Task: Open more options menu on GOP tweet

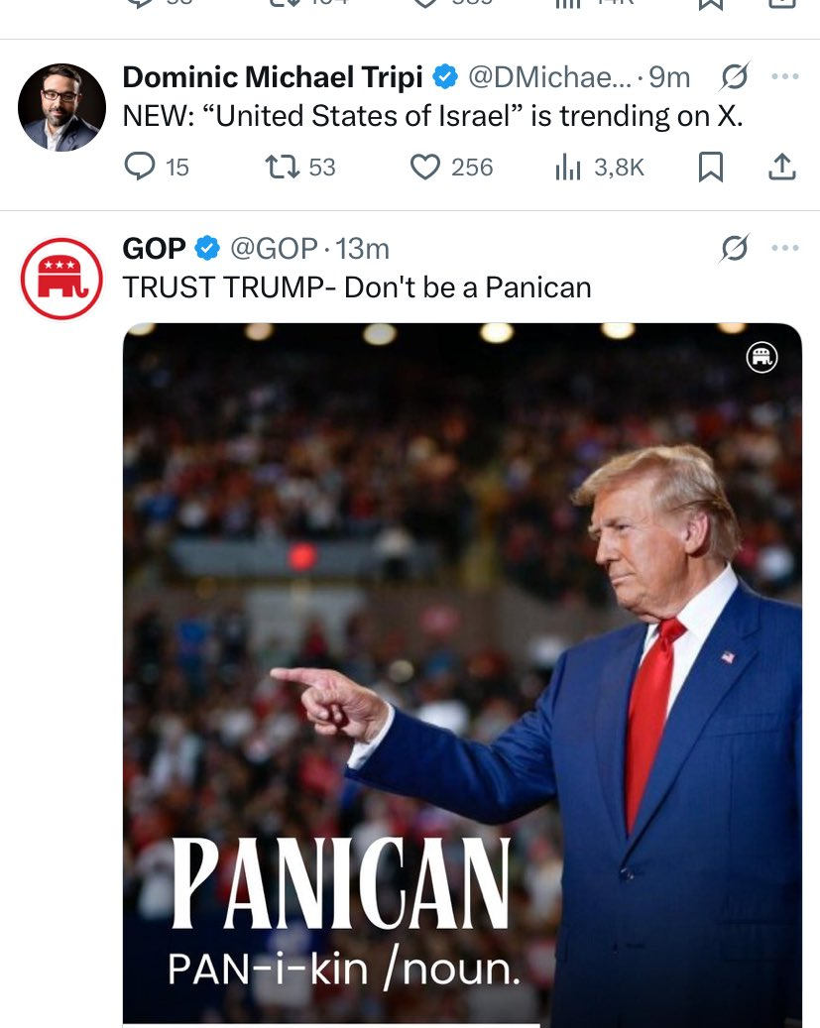Action: [784, 248]
